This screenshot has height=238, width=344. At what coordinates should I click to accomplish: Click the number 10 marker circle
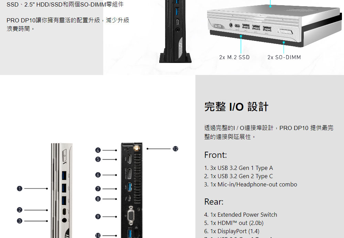[98, 236]
